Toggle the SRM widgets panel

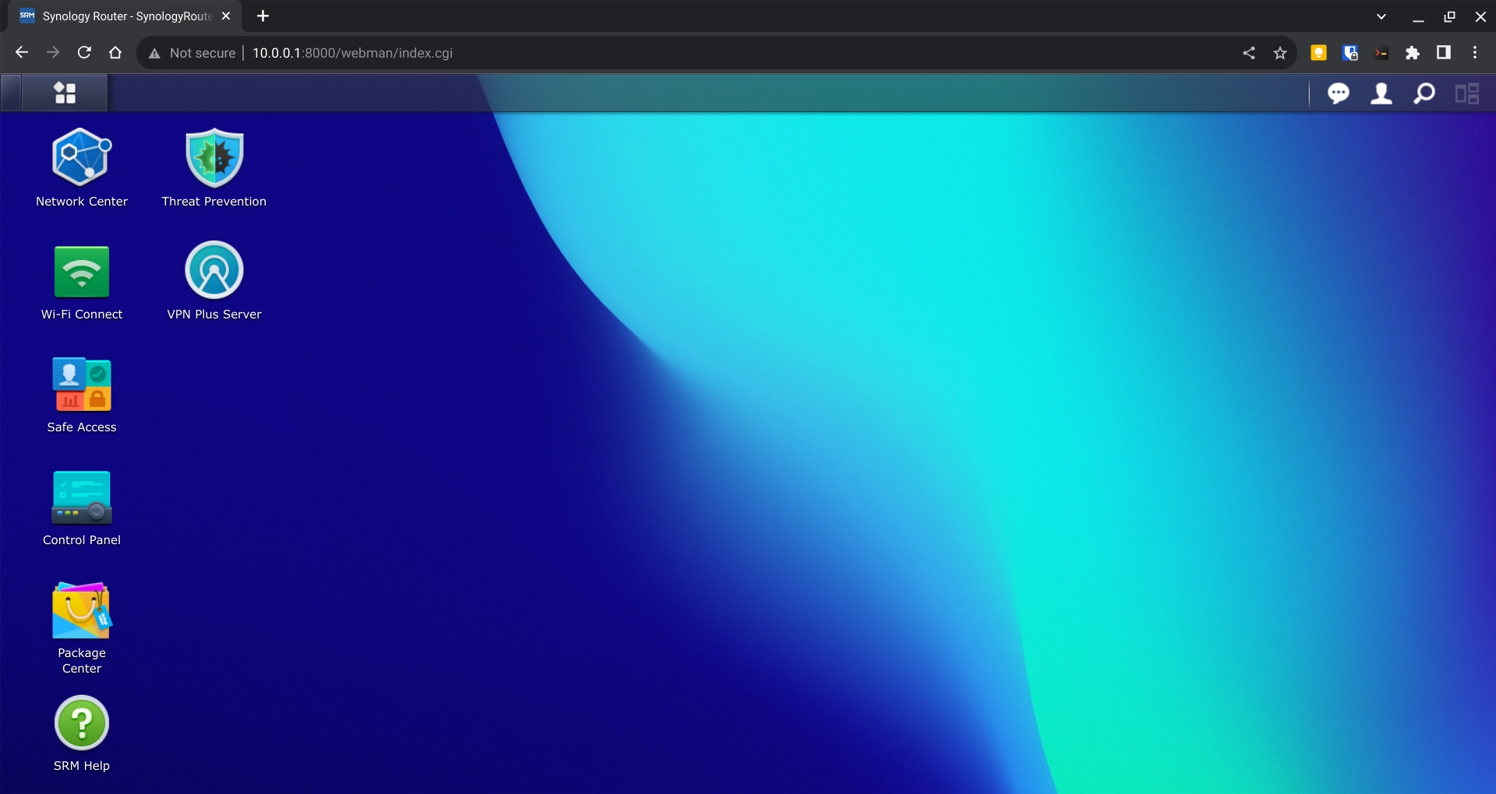(1467, 93)
